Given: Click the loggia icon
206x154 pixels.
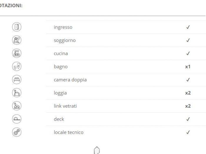Looking at the screenshot, I should (17, 93).
